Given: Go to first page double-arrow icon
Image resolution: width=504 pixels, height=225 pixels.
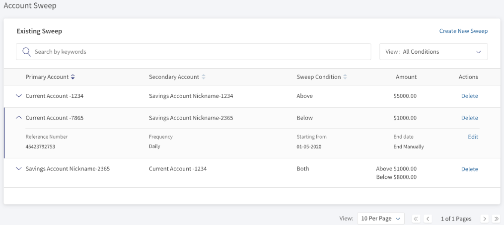Looking at the screenshot, I should click(416, 219).
